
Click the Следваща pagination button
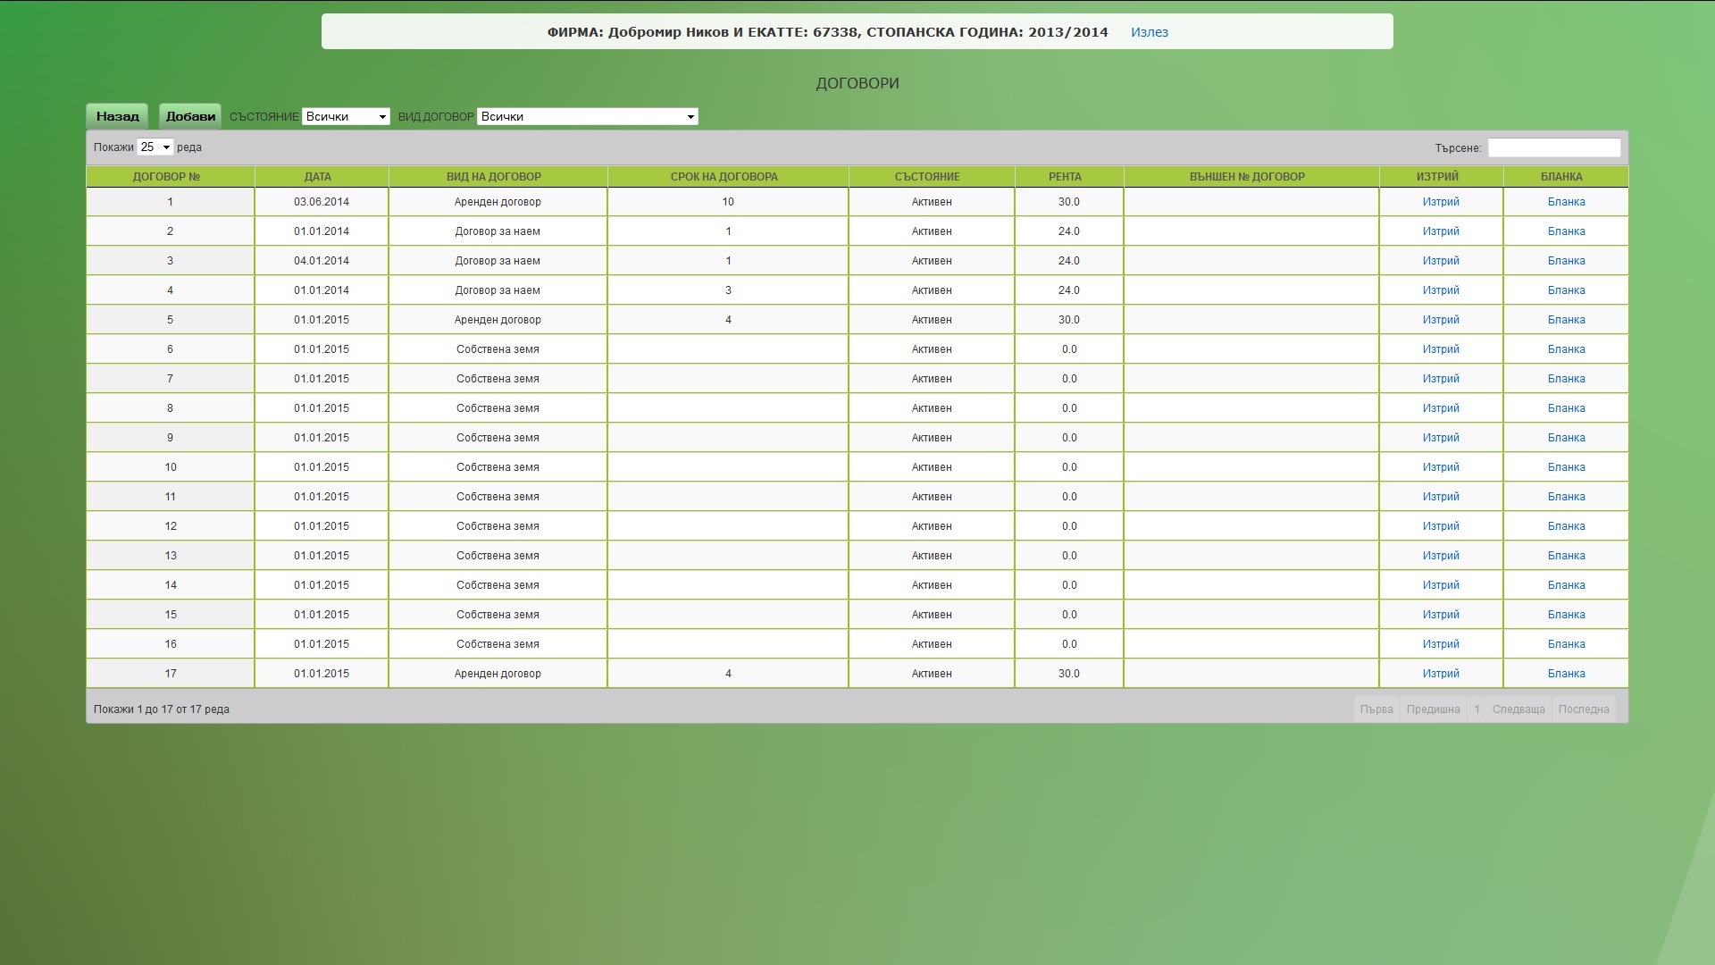pos(1518,709)
